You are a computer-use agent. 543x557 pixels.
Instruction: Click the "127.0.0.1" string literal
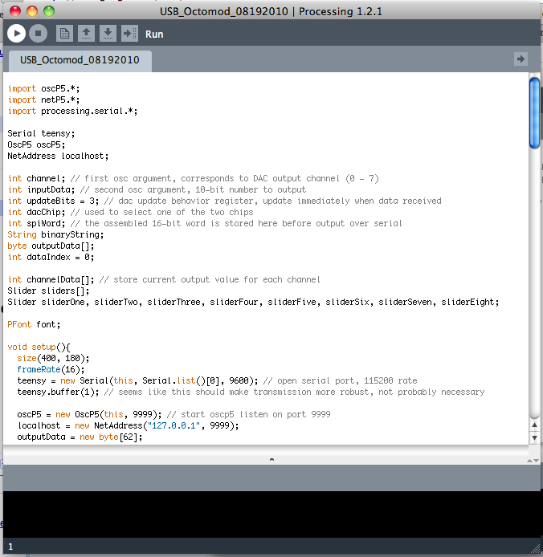174,425
